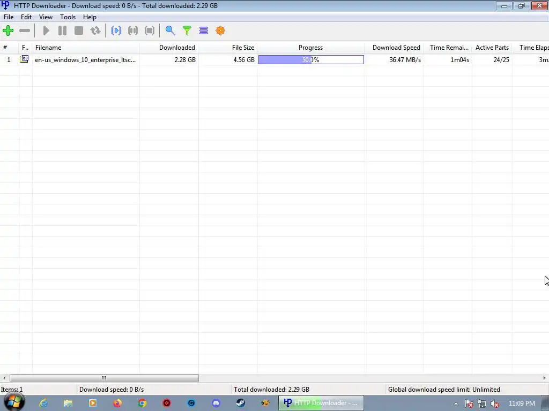
Task: Open the red circular taskbar app icon
Action: (167, 403)
